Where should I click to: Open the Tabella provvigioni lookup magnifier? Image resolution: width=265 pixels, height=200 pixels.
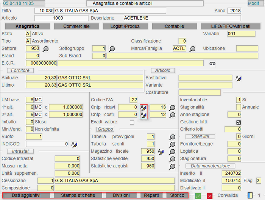click(172, 137)
